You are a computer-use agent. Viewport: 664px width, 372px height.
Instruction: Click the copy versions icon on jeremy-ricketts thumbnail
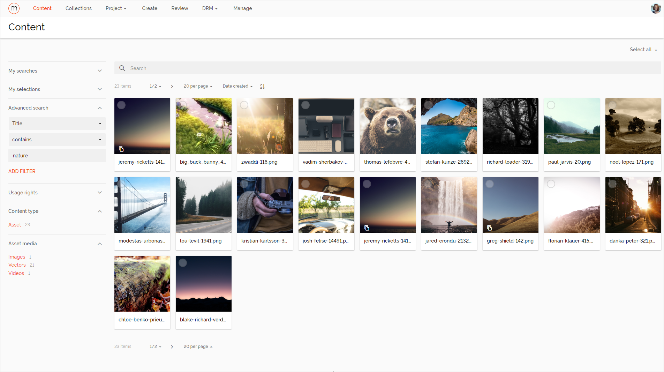click(x=121, y=149)
